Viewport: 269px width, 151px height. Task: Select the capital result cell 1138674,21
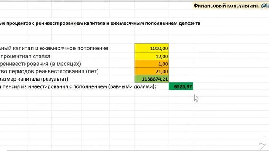tap(152, 79)
